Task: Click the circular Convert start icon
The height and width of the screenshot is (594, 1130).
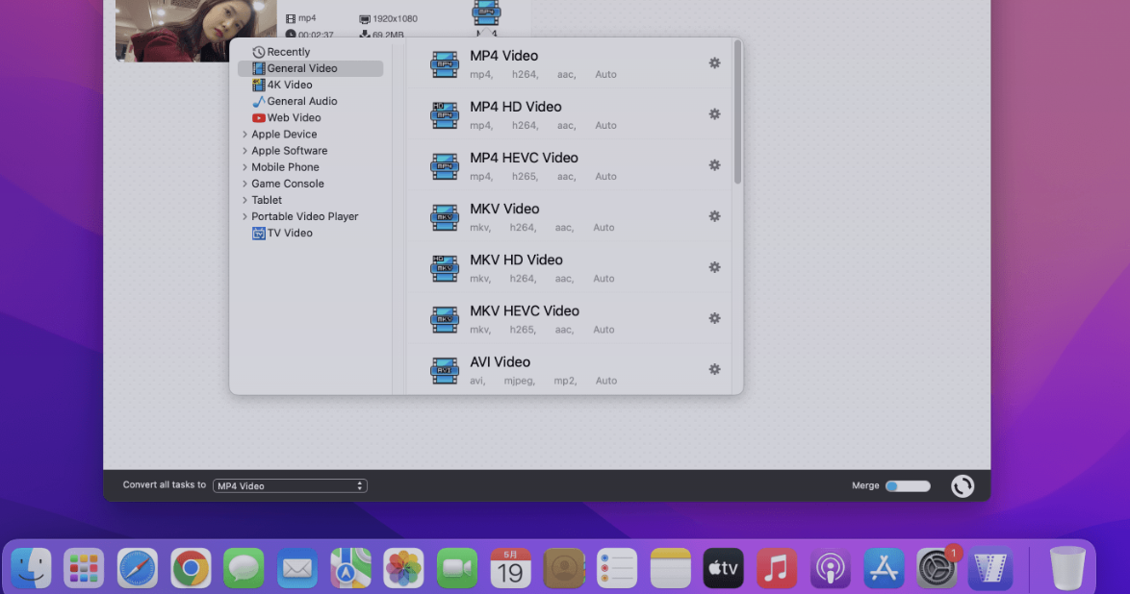Action: (x=963, y=486)
